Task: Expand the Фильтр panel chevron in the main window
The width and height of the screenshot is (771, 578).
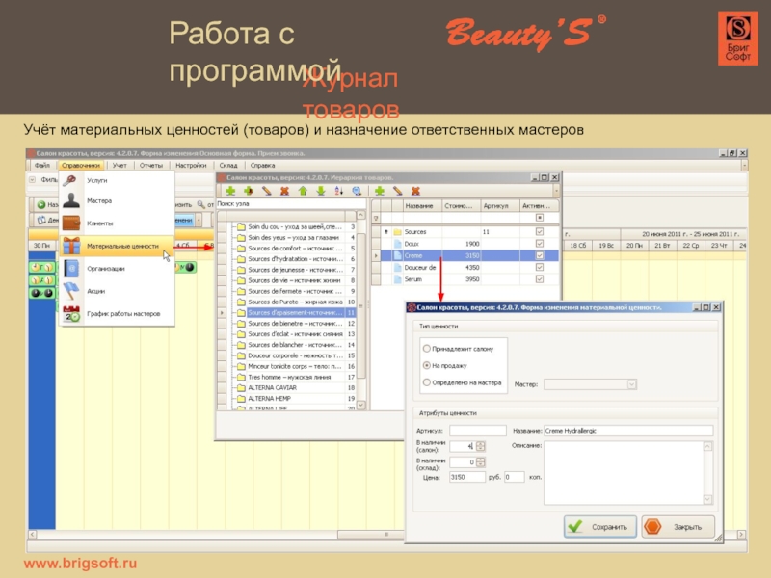Action: pyautogui.click(x=33, y=179)
